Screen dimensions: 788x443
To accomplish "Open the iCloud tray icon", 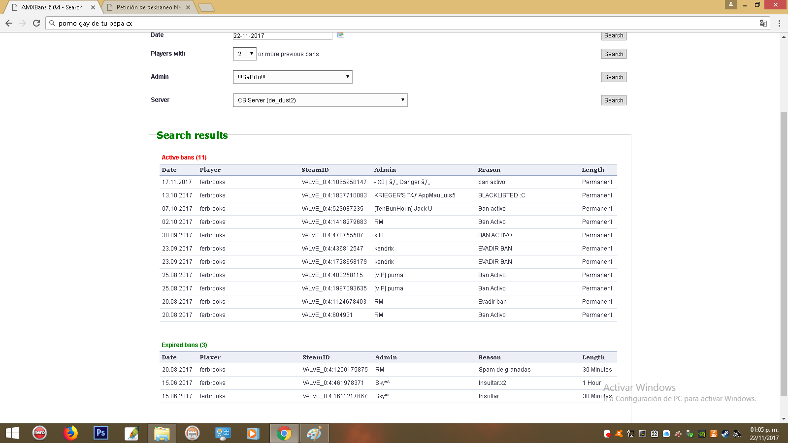I will [x=666, y=434].
